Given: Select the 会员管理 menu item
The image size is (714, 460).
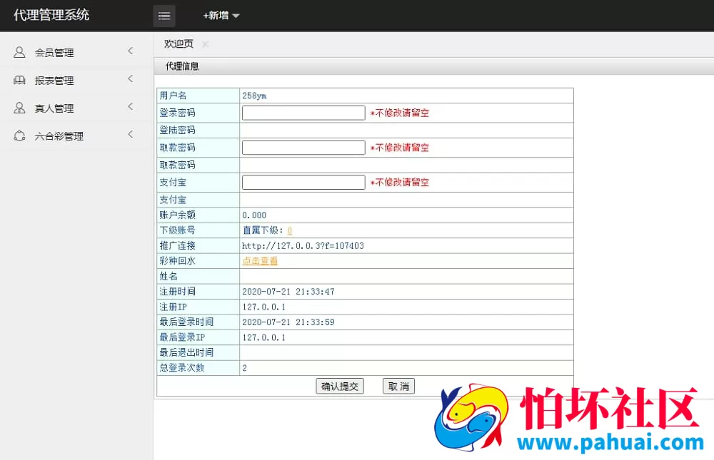Looking at the screenshot, I should coord(54,52).
